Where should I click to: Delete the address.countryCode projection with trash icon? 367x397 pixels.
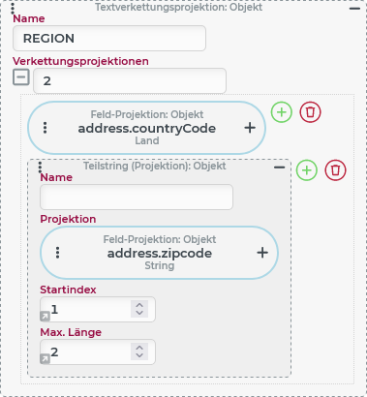tap(310, 112)
